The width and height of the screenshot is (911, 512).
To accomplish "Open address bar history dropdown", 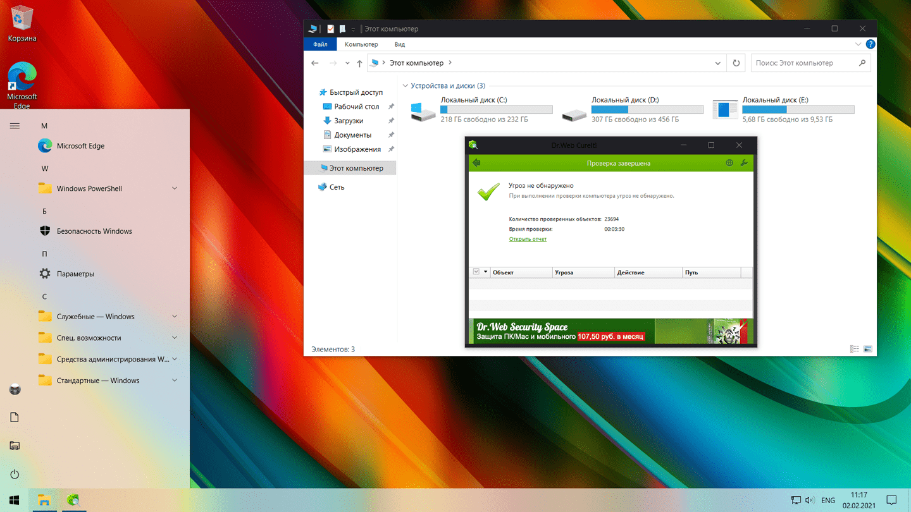I will (717, 63).
